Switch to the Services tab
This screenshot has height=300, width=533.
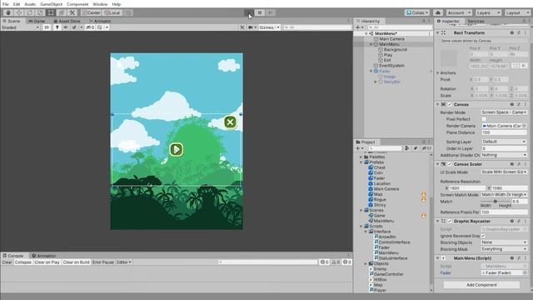pyautogui.click(x=476, y=21)
